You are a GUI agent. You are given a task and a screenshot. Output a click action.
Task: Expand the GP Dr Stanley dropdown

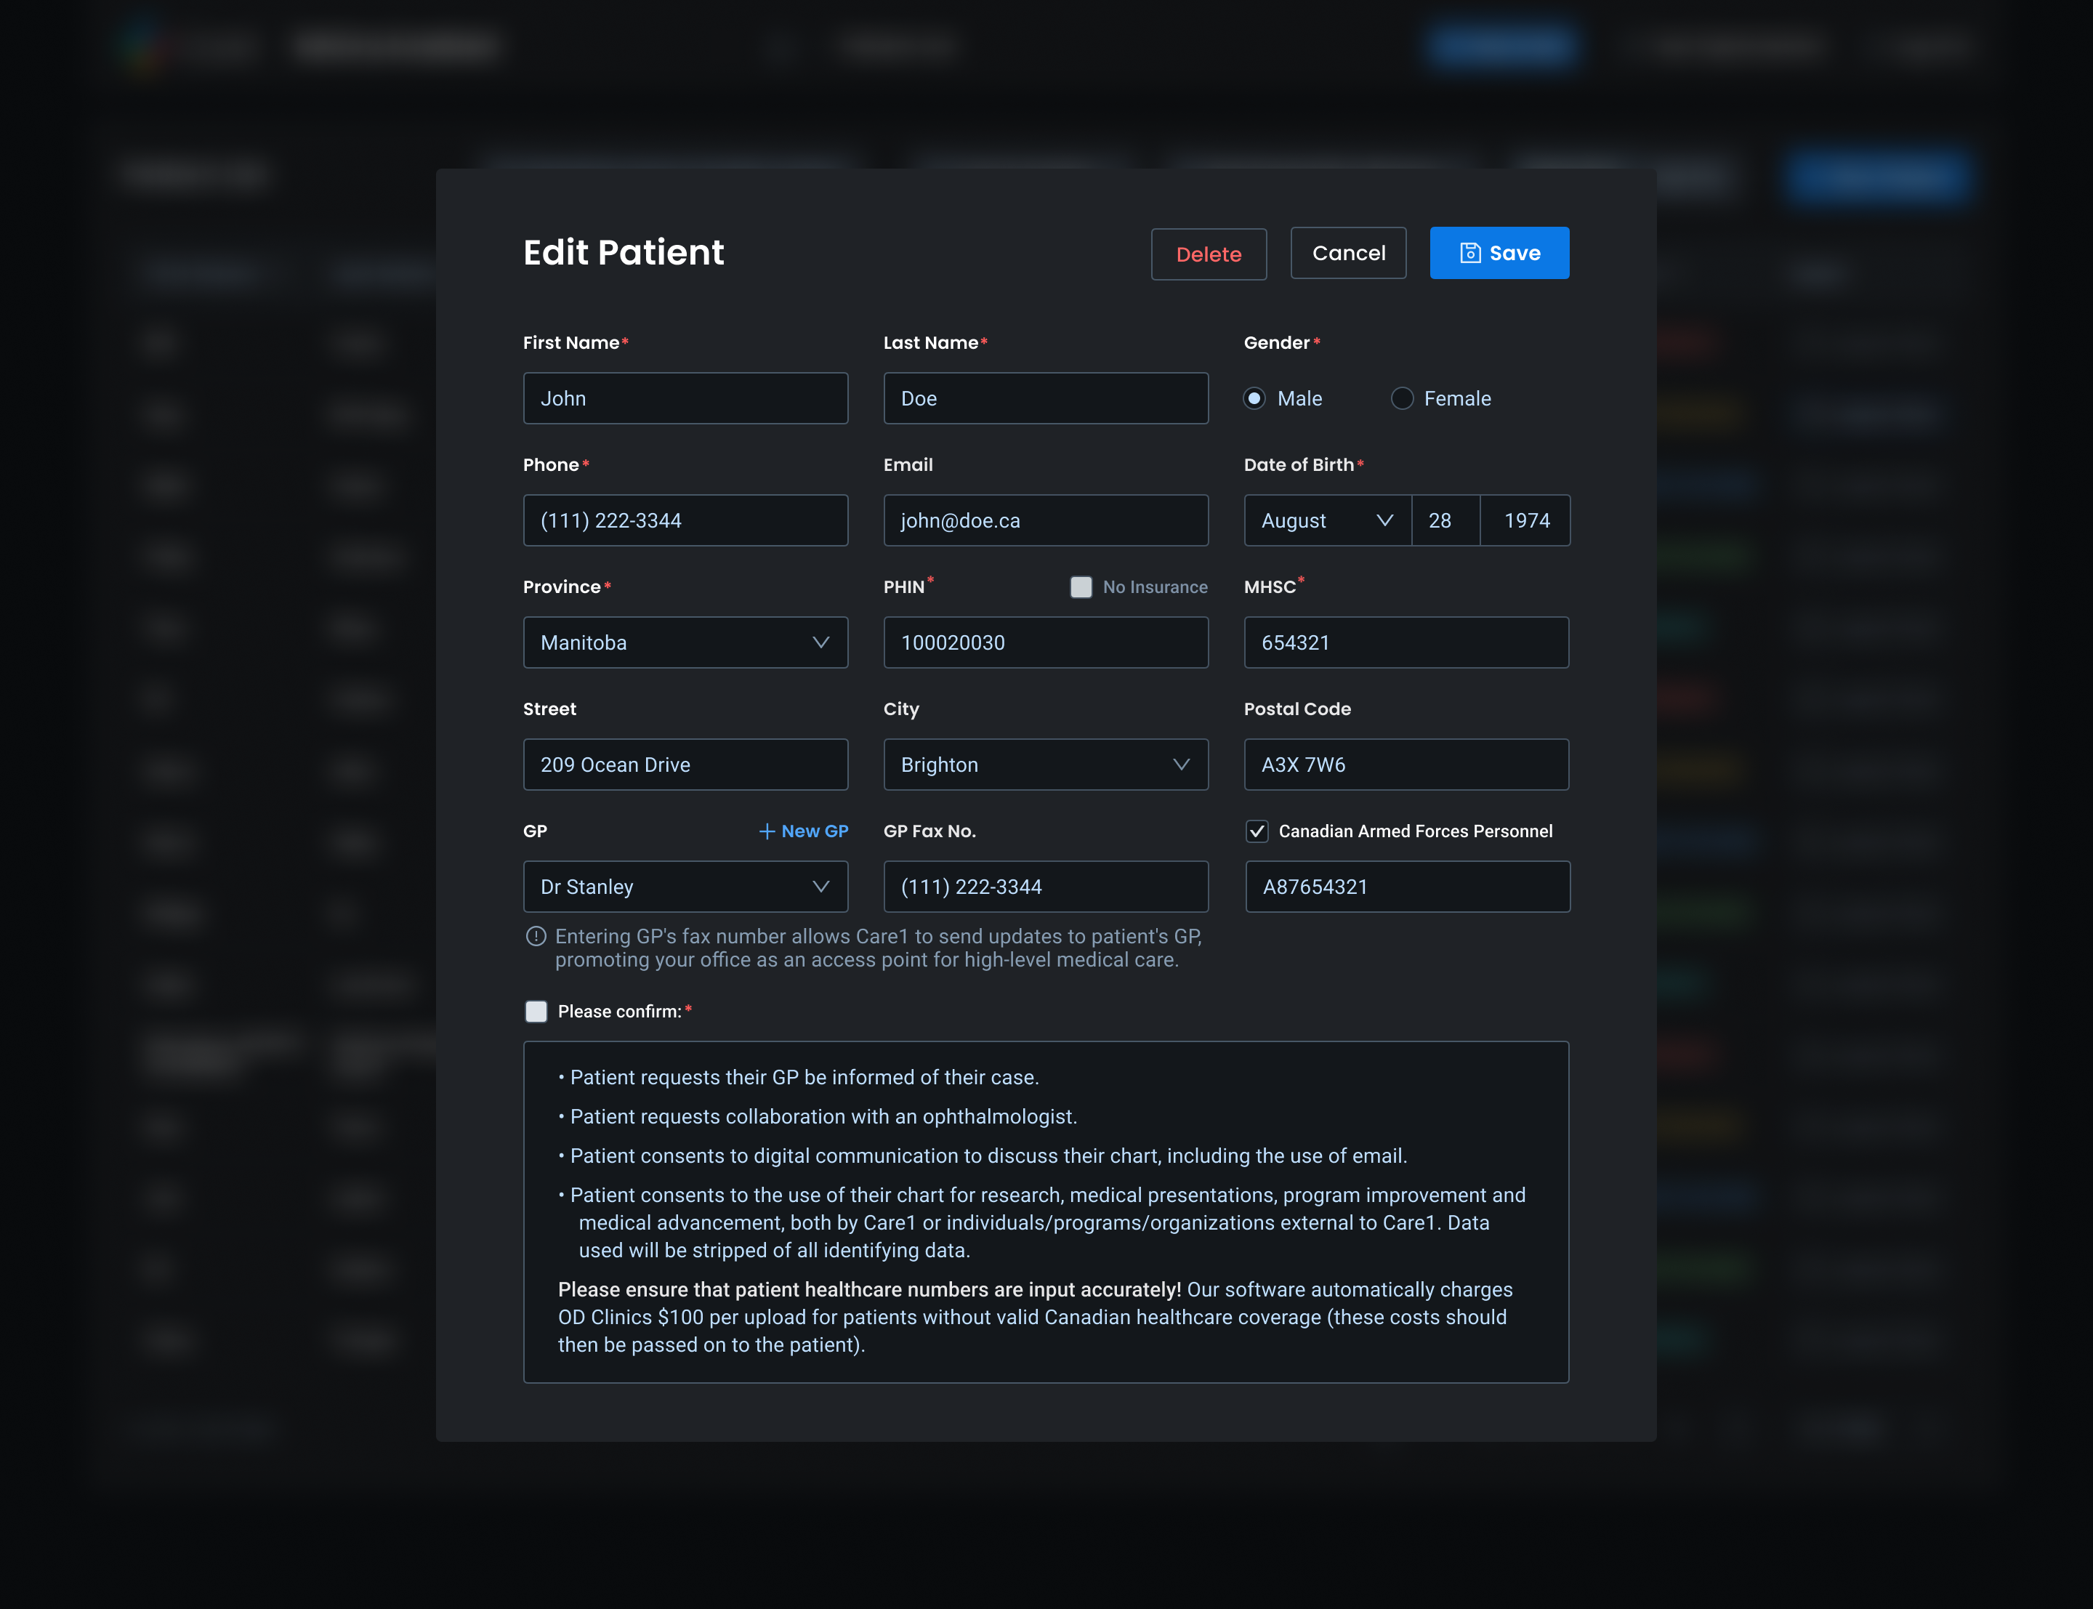(685, 887)
